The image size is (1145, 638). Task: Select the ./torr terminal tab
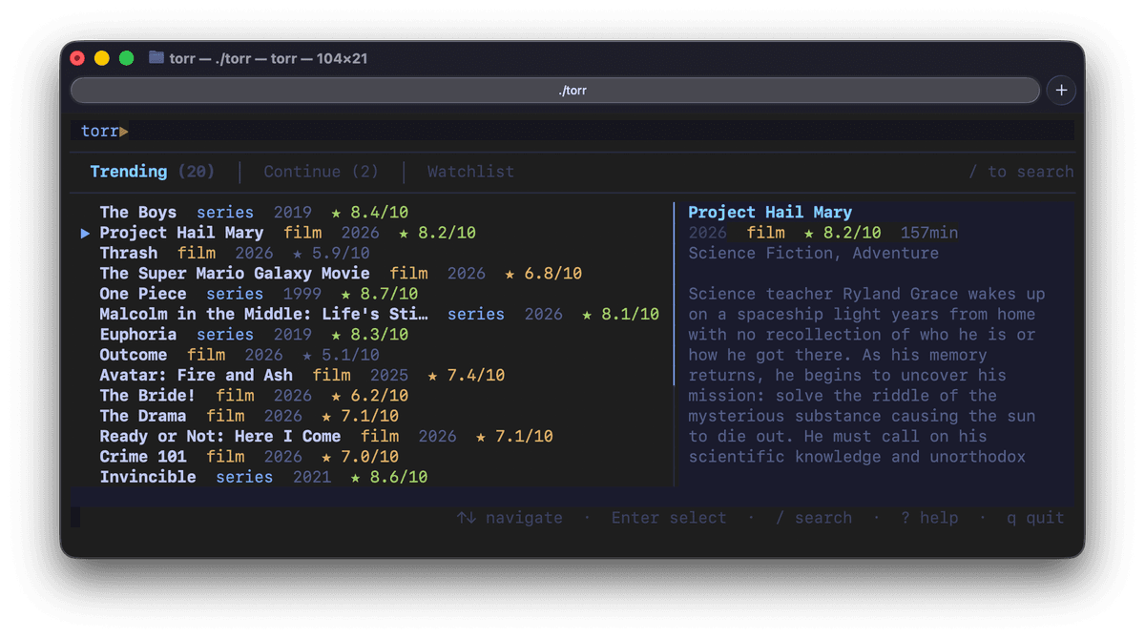554,91
